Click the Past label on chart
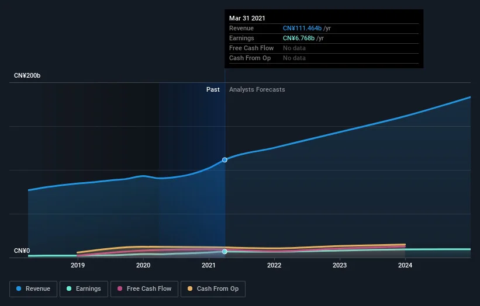This screenshot has height=306, width=480. 213,89
